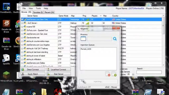Switch to Recent (24) tab
169x95 pixels.
coord(49,12)
